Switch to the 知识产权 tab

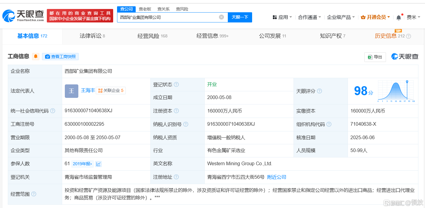(x=333, y=36)
